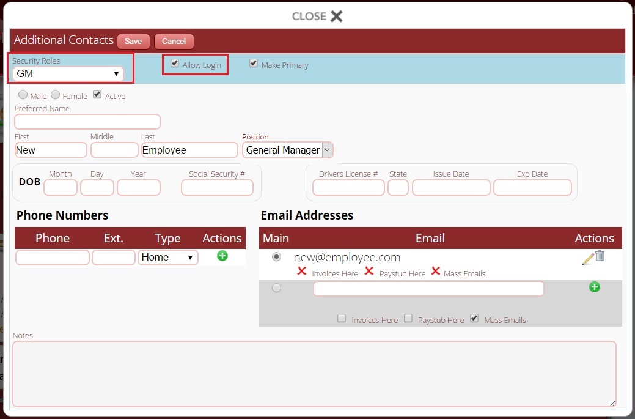Click the Social Security # field
635x419 pixels.
coord(217,188)
